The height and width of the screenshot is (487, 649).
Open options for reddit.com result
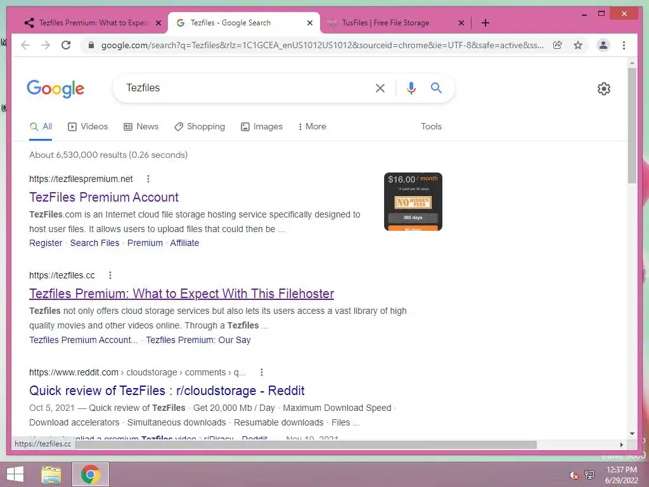(x=262, y=372)
